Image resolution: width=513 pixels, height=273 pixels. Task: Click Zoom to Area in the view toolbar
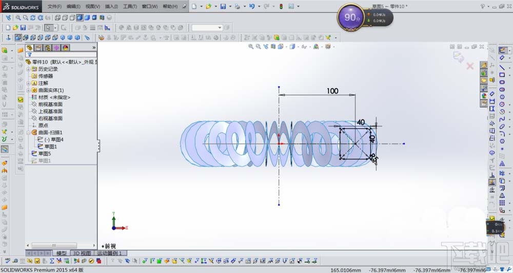[x=25, y=17]
